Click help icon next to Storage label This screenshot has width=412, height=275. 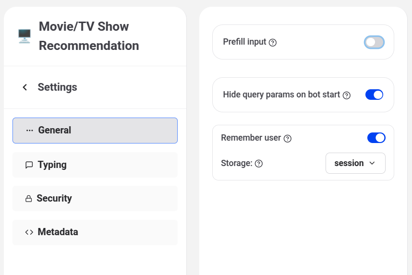(x=259, y=164)
